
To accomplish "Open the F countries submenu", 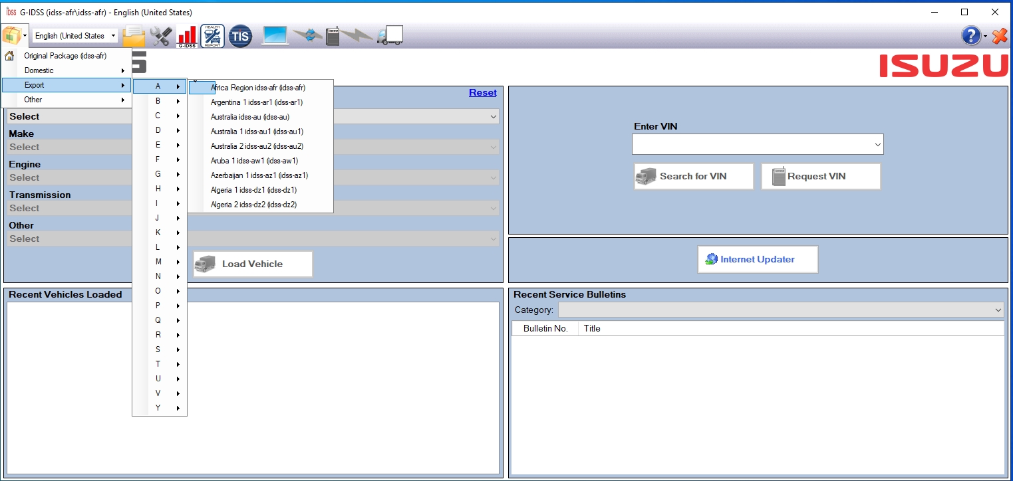I will point(160,159).
